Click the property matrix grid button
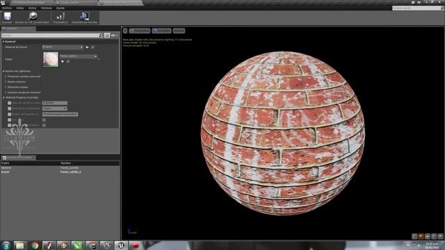445x250 pixels. [107, 35]
